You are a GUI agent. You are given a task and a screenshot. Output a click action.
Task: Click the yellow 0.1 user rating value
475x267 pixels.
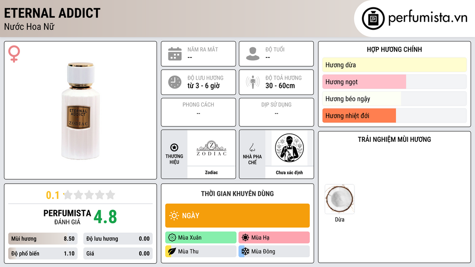point(52,195)
